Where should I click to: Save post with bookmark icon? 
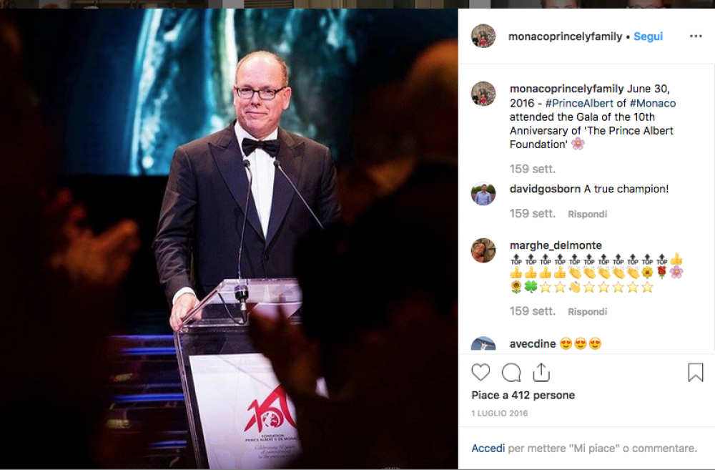coord(696,372)
